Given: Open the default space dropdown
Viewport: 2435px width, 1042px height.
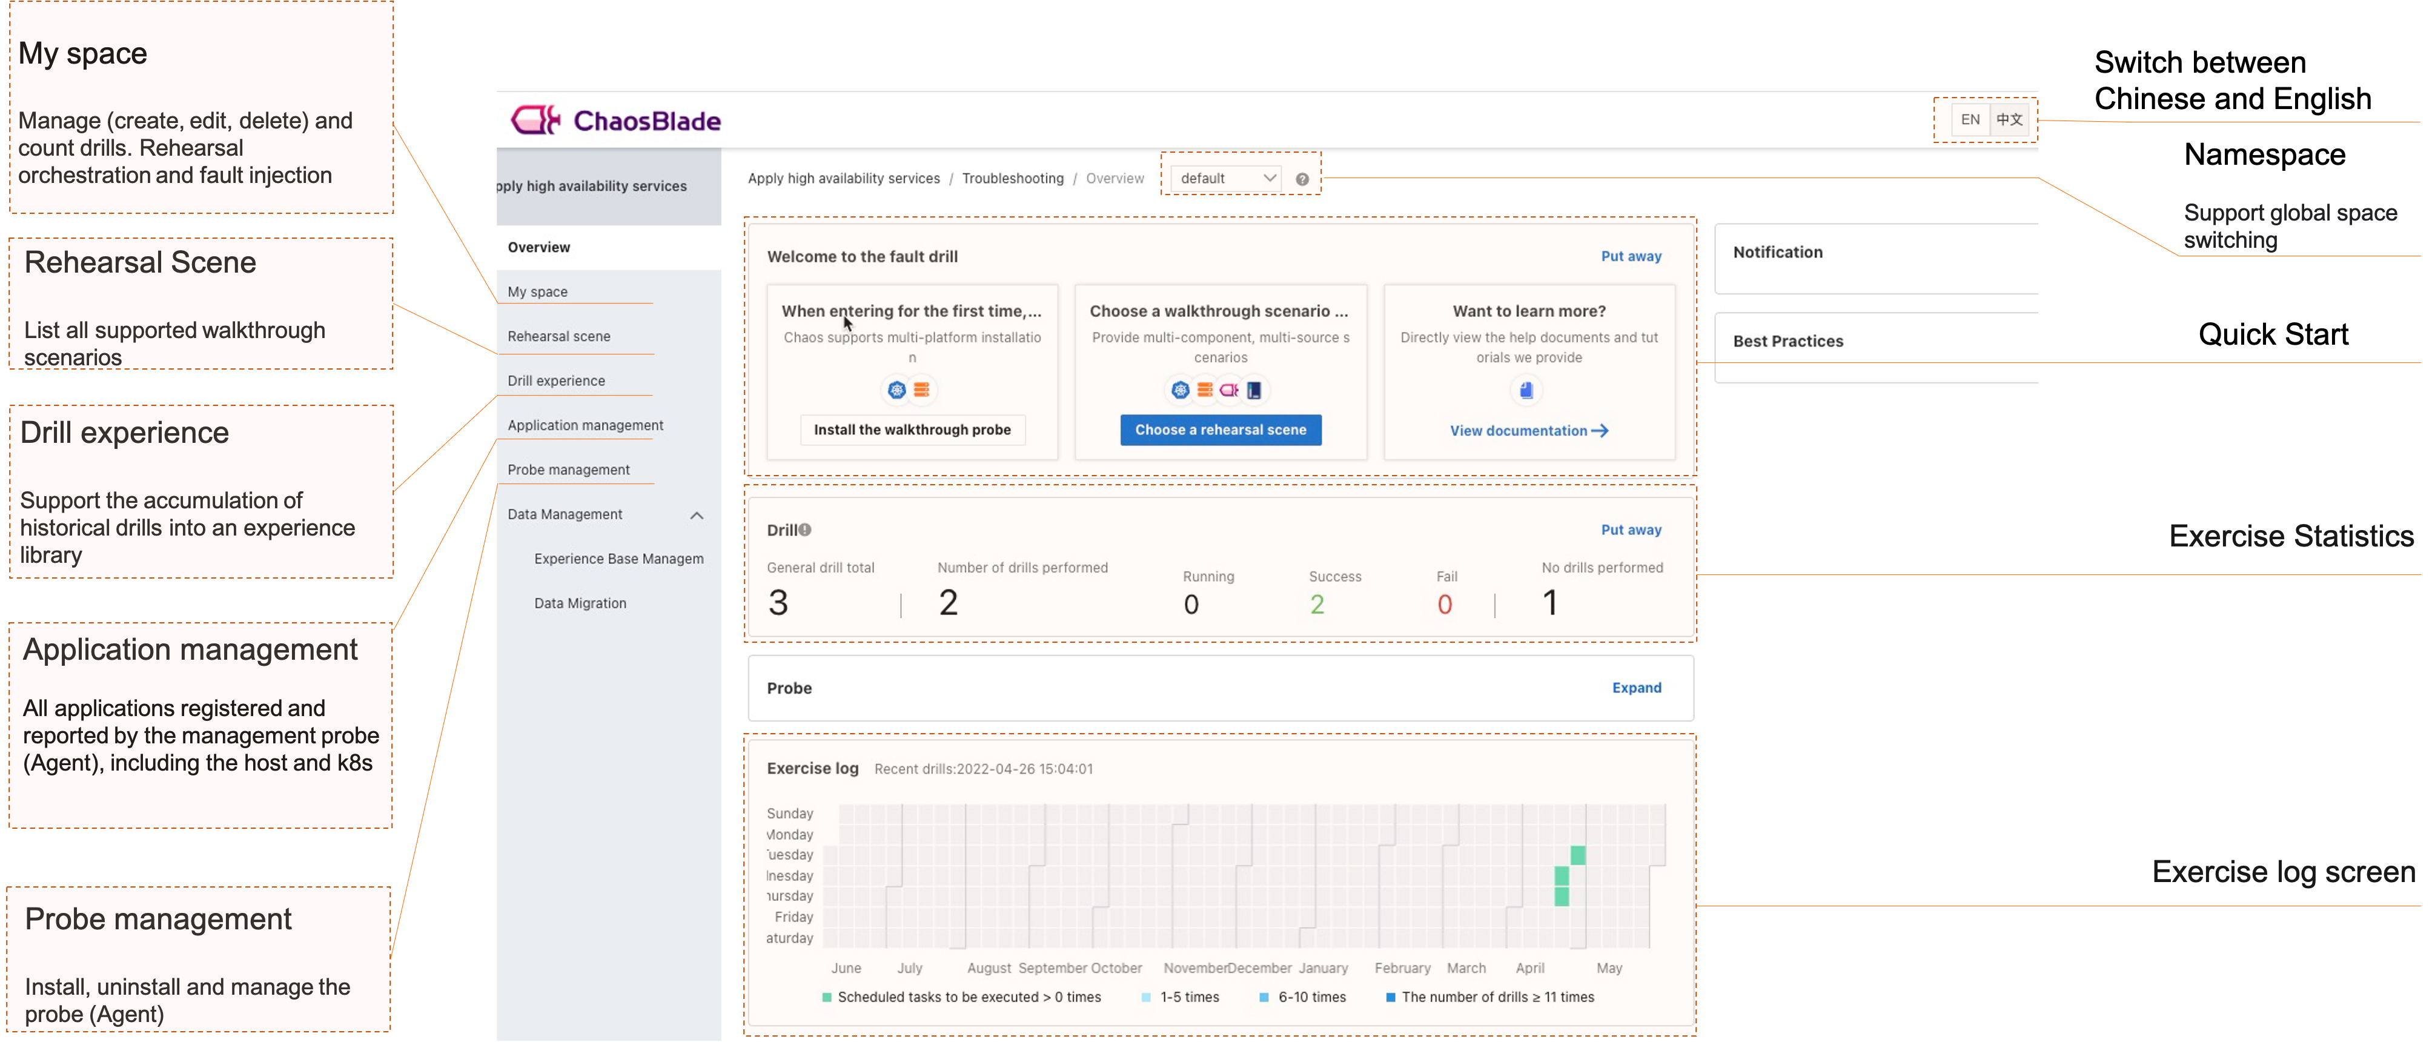Looking at the screenshot, I should (x=1226, y=178).
